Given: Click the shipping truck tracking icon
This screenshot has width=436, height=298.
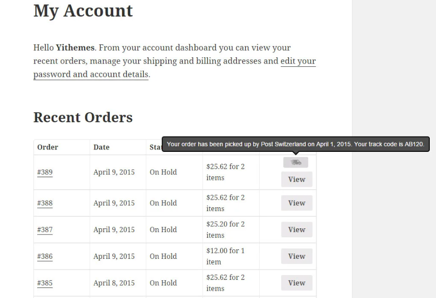Looking at the screenshot, I should click(296, 162).
